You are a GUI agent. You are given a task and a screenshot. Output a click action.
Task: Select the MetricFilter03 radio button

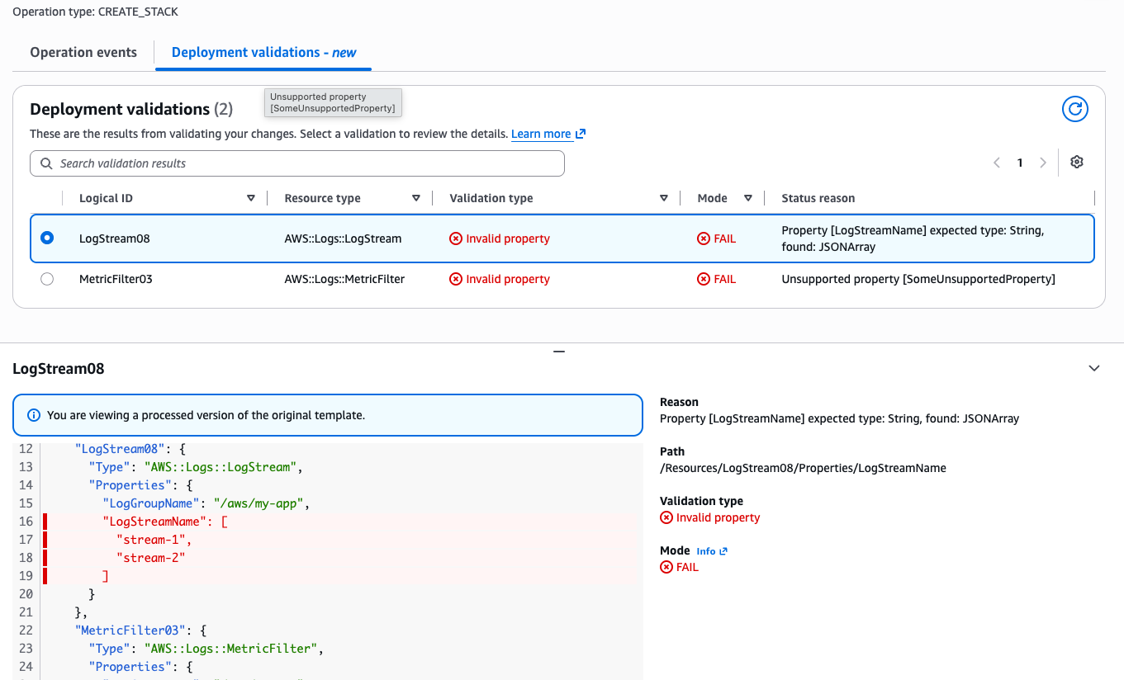[47, 279]
